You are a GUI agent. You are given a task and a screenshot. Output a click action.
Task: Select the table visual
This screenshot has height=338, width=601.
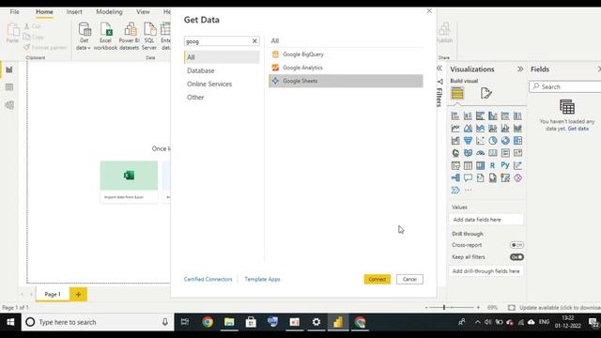coord(468,165)
